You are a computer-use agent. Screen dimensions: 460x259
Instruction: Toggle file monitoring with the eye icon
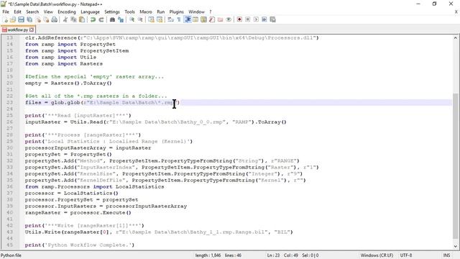(x=229, y=19)
